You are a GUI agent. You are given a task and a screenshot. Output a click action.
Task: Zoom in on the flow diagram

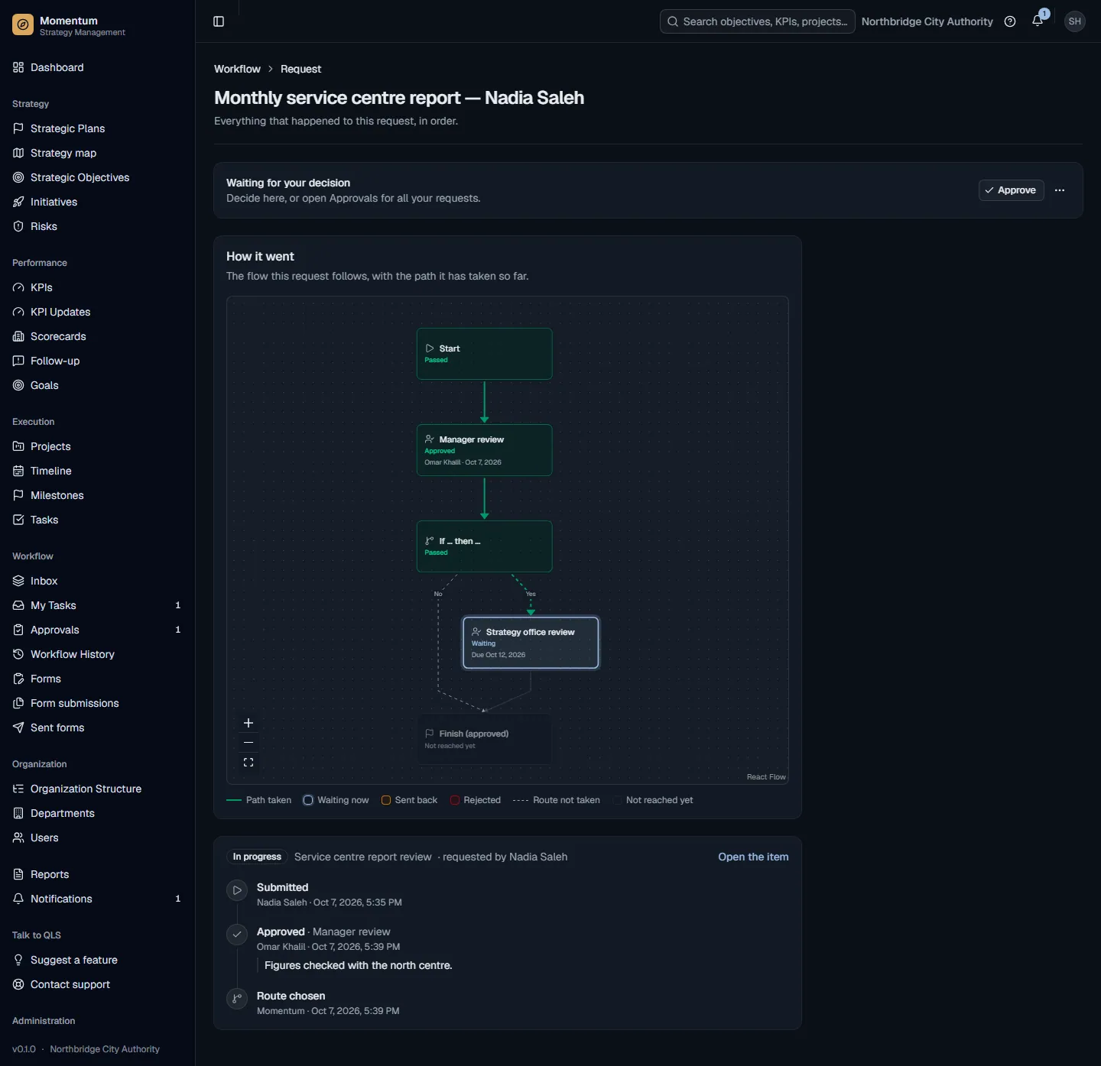[x=248, y=723]
